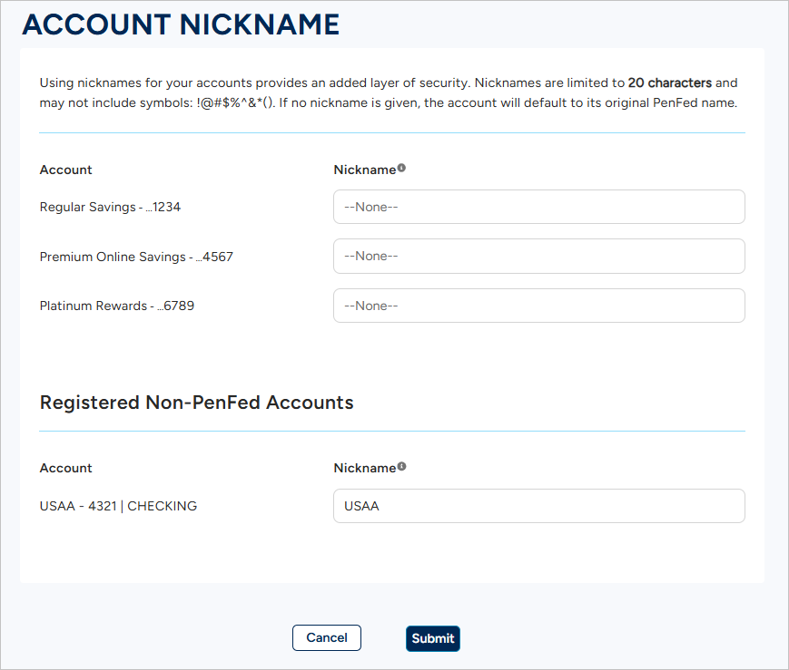Submit the account nicknames
This screenshot has height=670, width=789.
coord(433,638)
